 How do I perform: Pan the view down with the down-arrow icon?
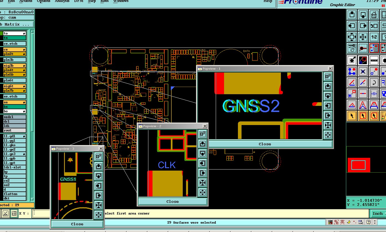tap(363, 14)
